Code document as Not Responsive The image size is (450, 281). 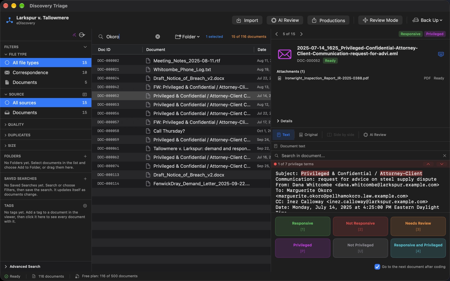click(360, 226)
